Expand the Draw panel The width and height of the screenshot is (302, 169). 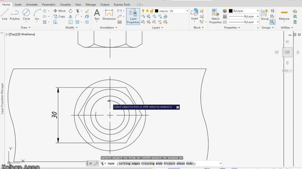click(25, 28)
